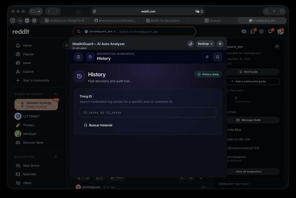Viewport: 296px width, 198px height.
Task: Open u/BossCommercial7312 moderator profile
Action: 243,148
